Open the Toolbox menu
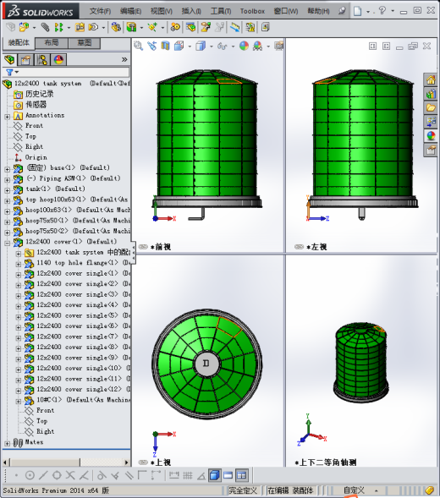Screen dimensions: 440x498 point(252,11)
